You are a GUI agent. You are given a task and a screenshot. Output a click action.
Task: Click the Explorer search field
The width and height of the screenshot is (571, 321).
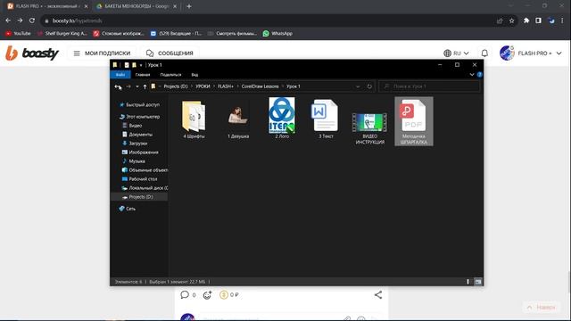pos(429,86)
